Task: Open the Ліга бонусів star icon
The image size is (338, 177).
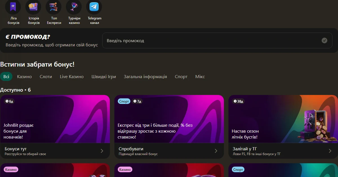Action: [x=13, y=7]
